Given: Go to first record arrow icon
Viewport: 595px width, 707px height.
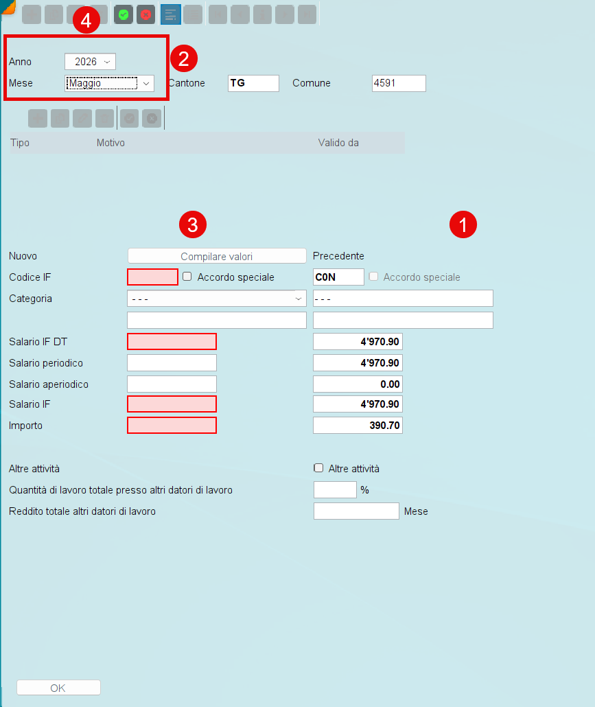Looking at the screenshot, I should click(x=218, y=14).
